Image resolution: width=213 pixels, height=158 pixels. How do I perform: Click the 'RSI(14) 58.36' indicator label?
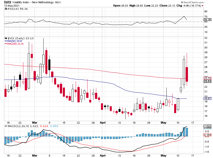click(18, 9)
